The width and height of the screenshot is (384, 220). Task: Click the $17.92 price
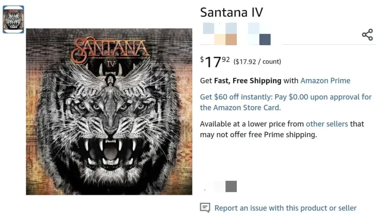(215, 62)
